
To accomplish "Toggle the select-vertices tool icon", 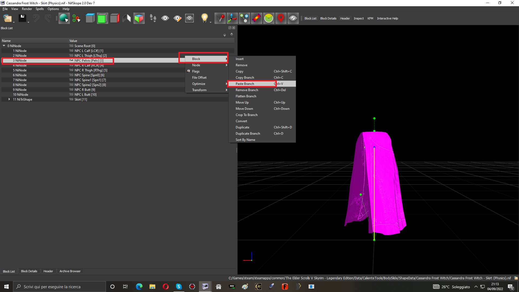I will [x=76, y=18].
